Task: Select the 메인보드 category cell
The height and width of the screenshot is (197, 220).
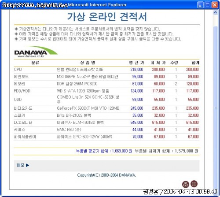Action: (x=21, y=77)
